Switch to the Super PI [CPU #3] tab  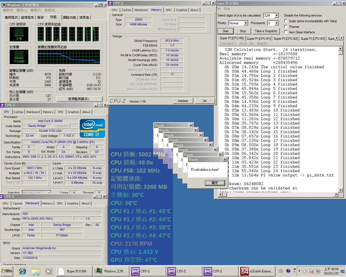pyautogui.click(x=312, y=39)
